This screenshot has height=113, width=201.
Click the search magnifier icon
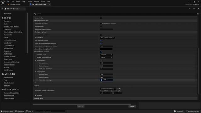tap(35, 14)
